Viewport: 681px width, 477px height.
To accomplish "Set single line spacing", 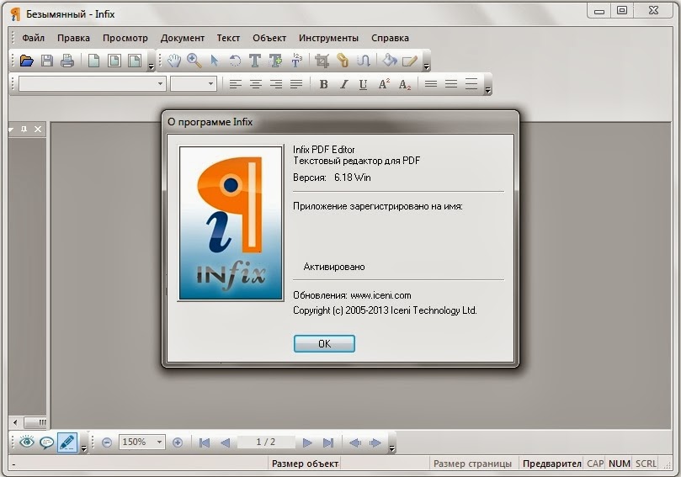I will click(x=431, y=84).
